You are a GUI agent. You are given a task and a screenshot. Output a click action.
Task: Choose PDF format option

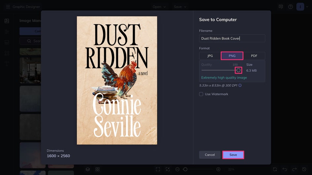pyautogui.click(x=254, y=56)
